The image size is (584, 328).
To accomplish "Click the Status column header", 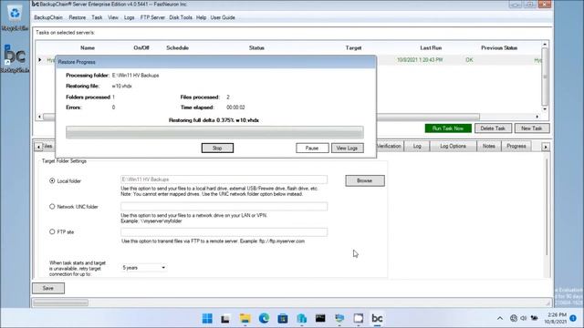I will point(256,48).
